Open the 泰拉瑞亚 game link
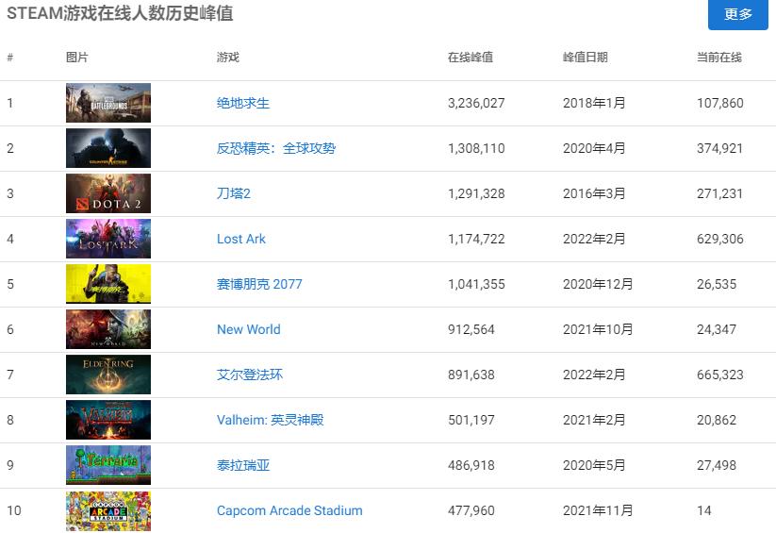The width and height of the screenshot is (776, 533). (243, 465)
